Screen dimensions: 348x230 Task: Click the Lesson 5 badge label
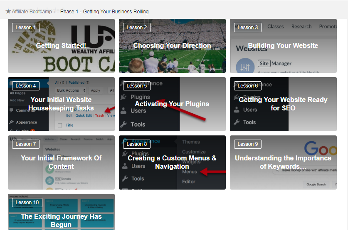tap(137, 86)
